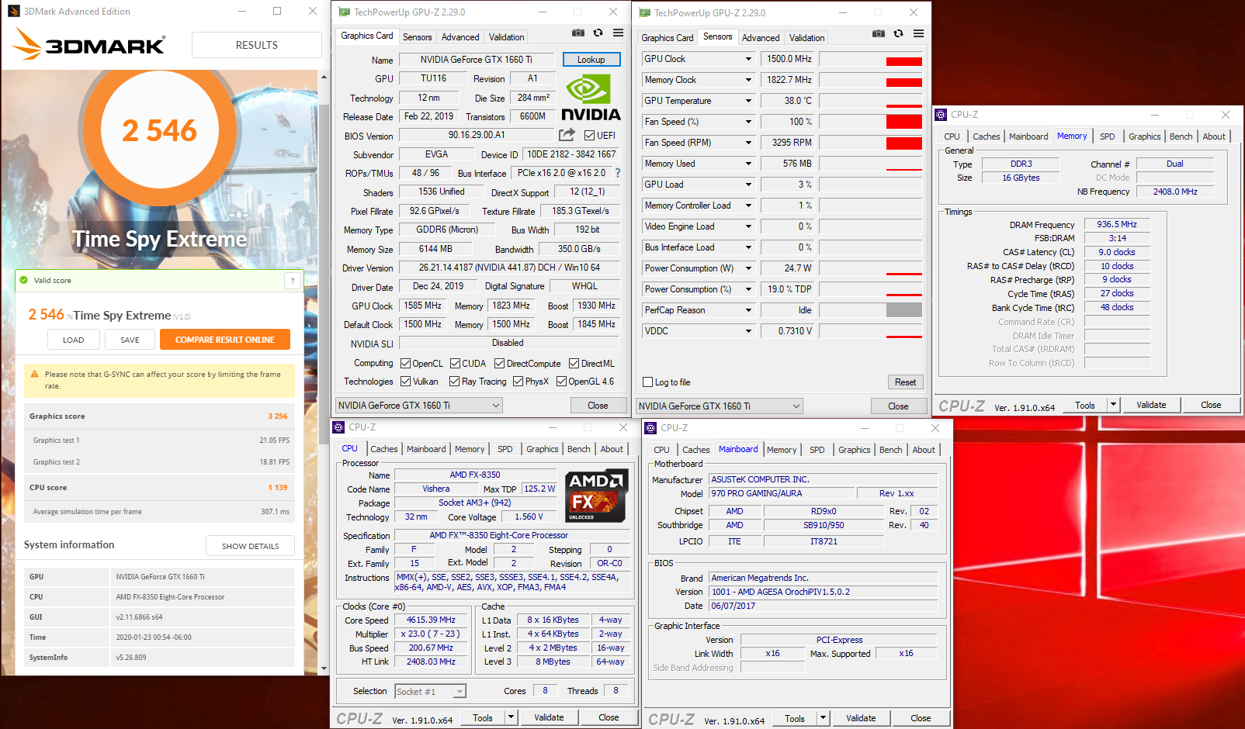This screenshot has height=729, width=1245.
Task: Open the Caches tab in CPU-Z CPU window
Action: point(384,449)
